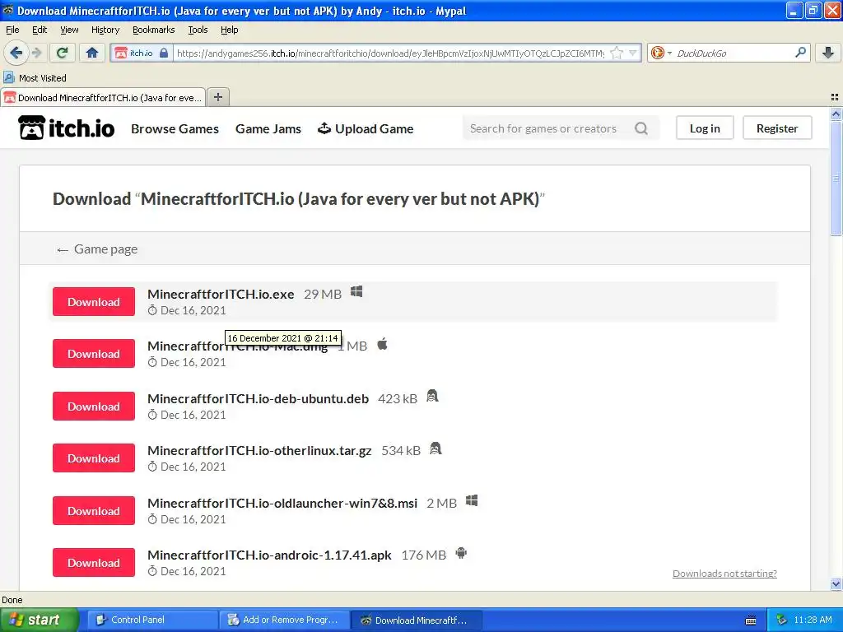
Task: Download the android 1.17.41 apk
Action: click(94, 563)
